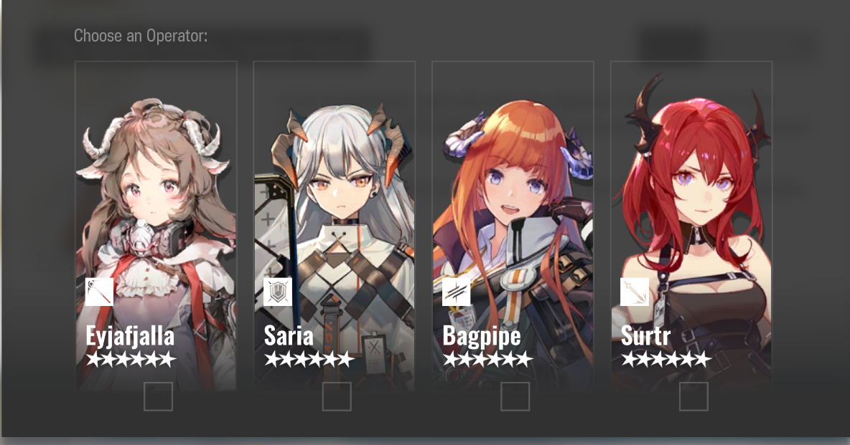The width and height of the screenshot is (850, 445).
Task: Click the Saria name label
Action: coord(289,336)
